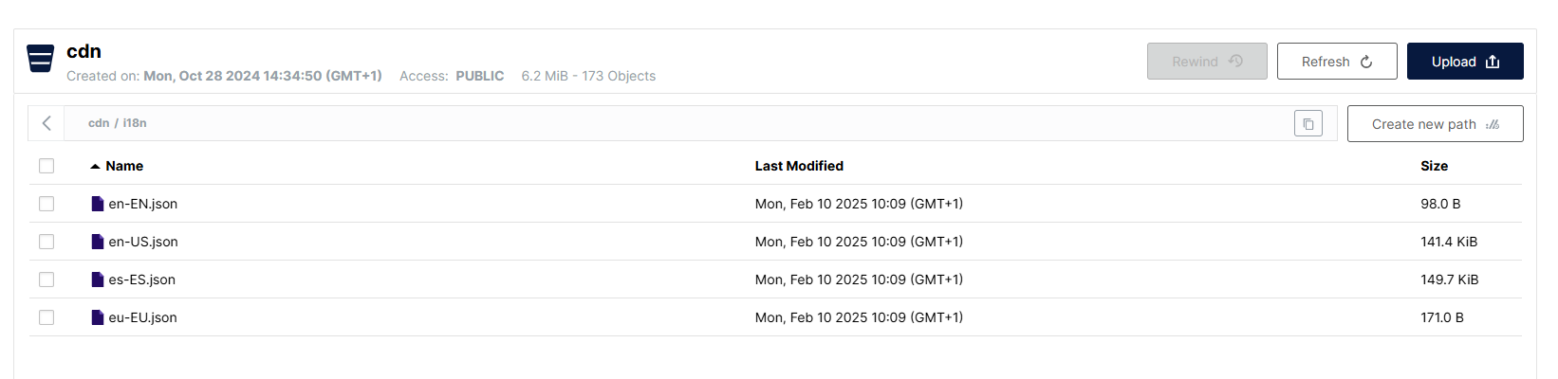1558x379 pixels.
Task: Open the en-US.json file name
Action: (x=143, y=242)
